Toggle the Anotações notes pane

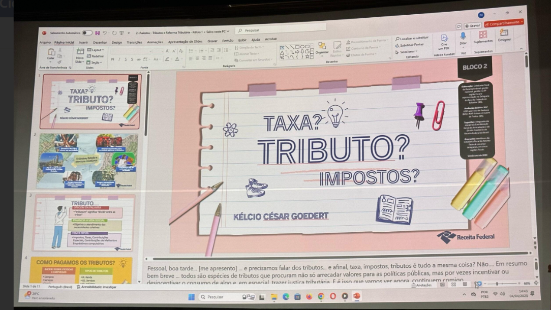coord(421,285)
